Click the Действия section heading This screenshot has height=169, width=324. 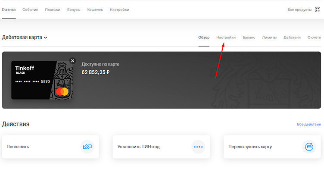pyautogui.click(x=16, y=124)
